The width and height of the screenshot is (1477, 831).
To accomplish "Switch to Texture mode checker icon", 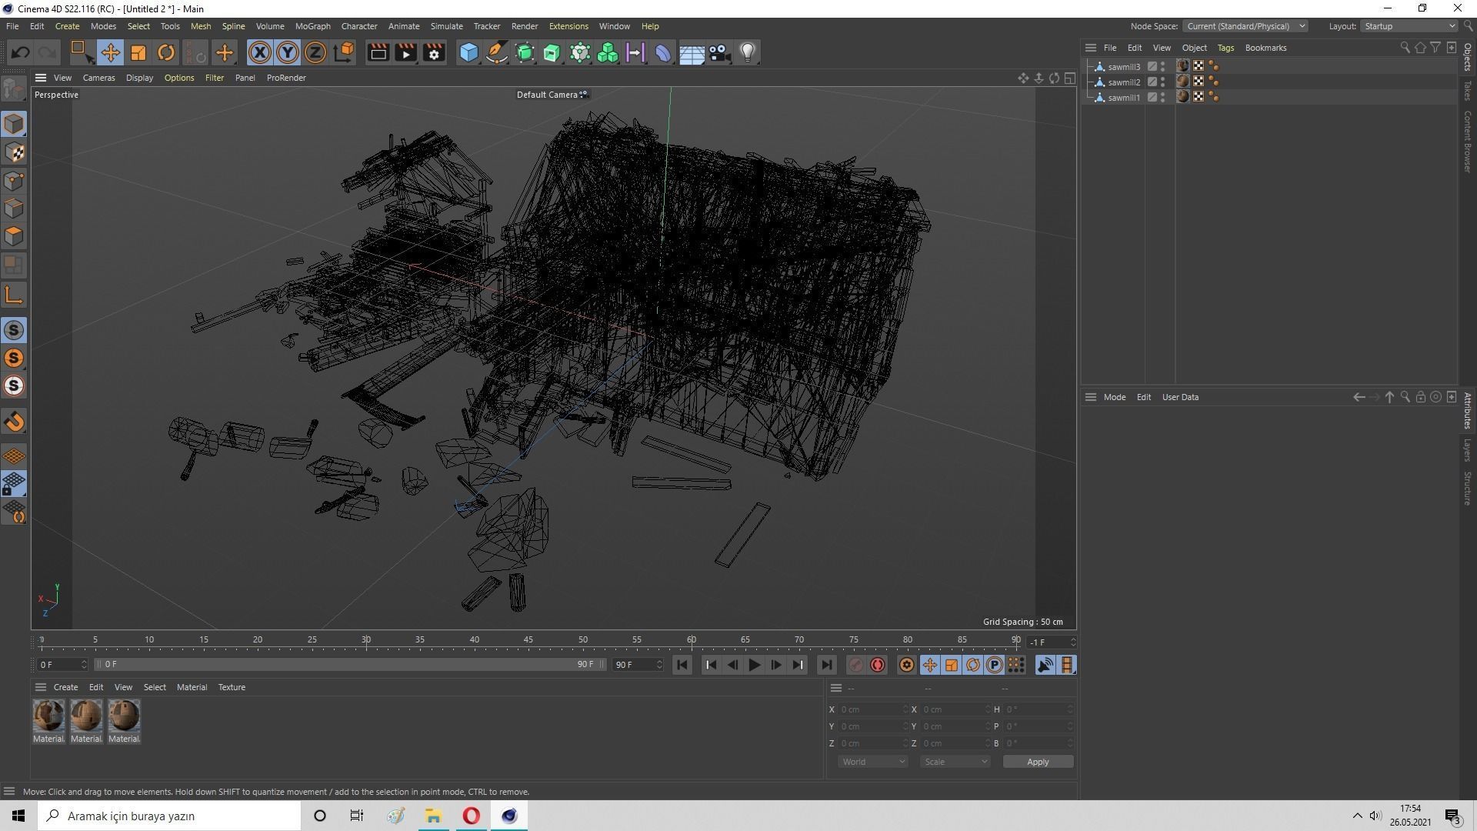I will 14,152.
